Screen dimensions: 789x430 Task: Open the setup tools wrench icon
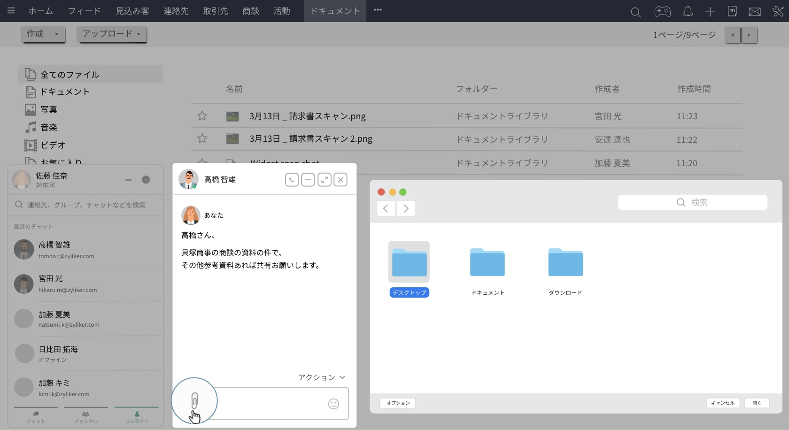pyautogui.click(x=778, y=12)
